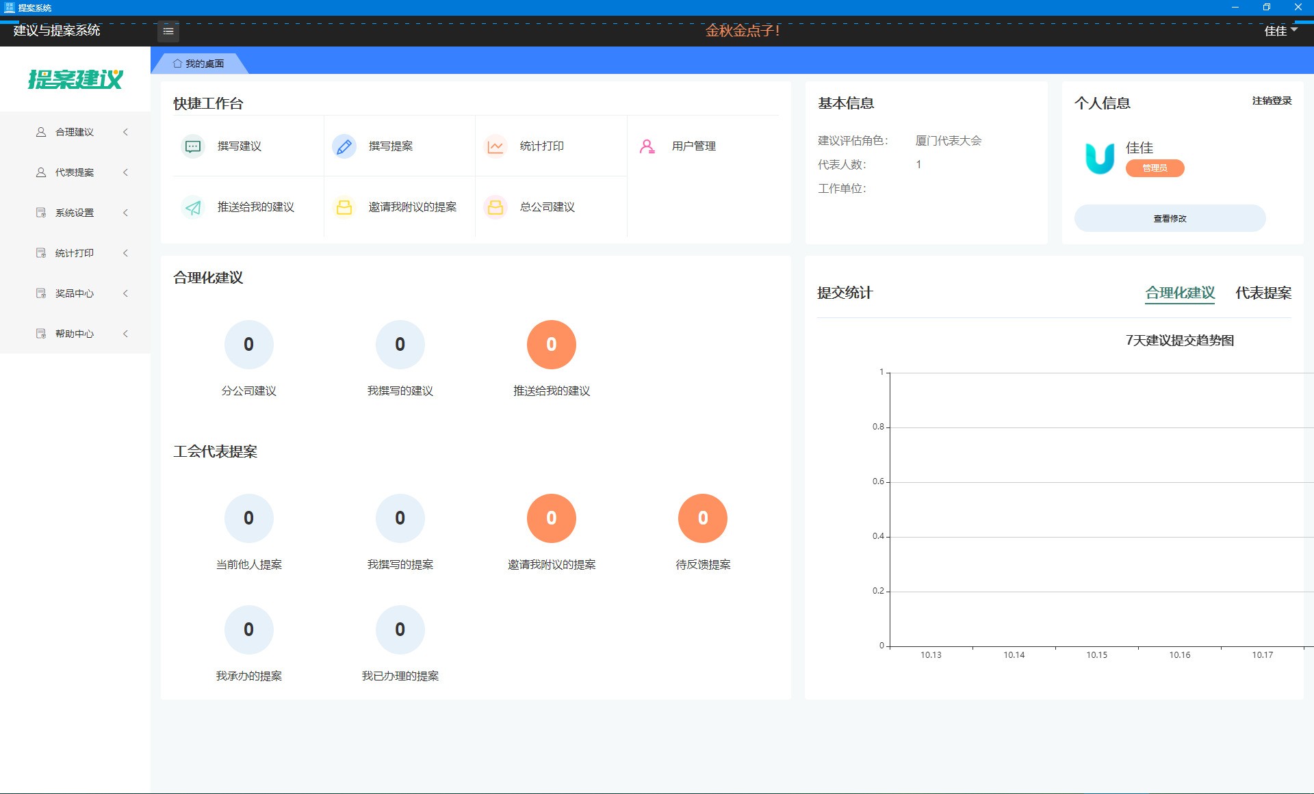Click the 总公司建议 icon
The image size is (1314, 794).
495,207
